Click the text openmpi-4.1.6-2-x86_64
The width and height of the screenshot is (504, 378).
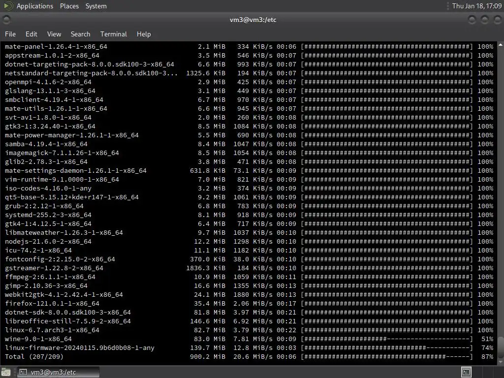(48, 82)
